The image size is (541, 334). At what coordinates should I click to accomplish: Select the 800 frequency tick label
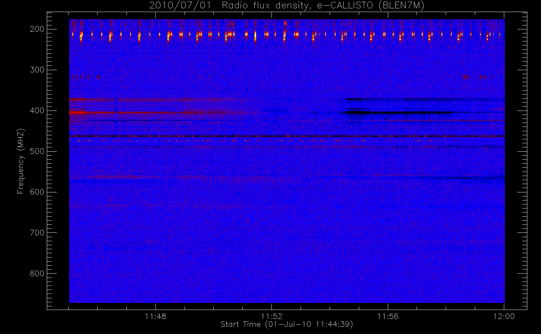tap(37, 274)
